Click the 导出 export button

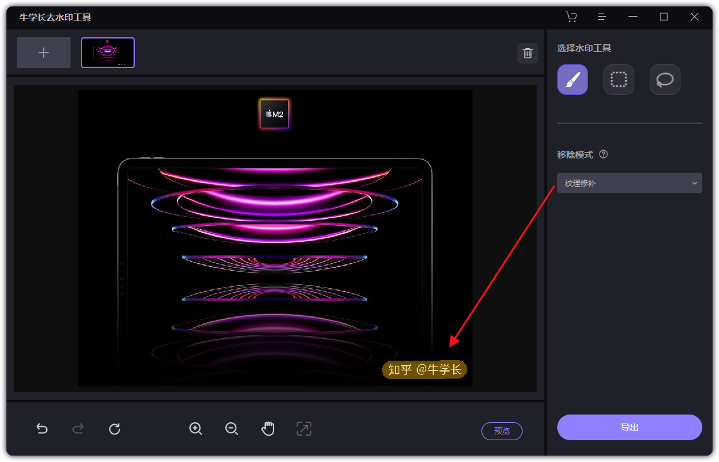click(x=630, y=427)
